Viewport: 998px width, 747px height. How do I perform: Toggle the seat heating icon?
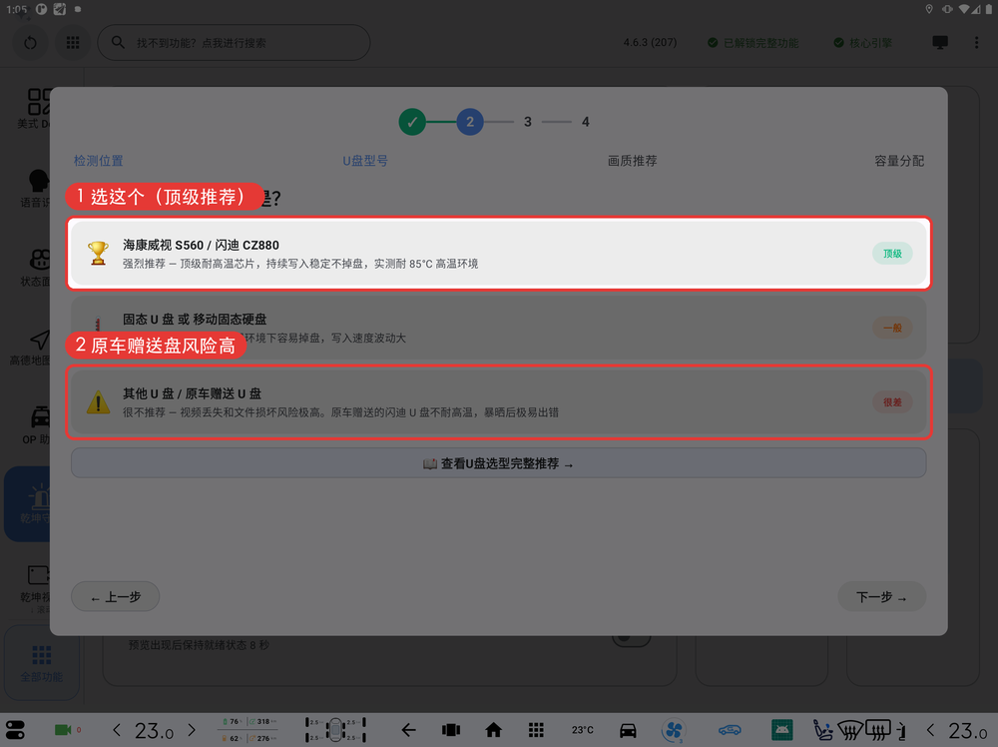(822, 730)
